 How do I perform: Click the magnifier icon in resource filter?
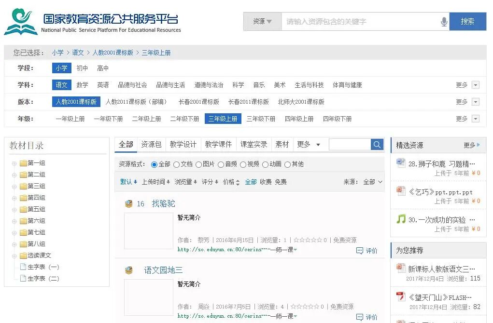click(377, 145)
